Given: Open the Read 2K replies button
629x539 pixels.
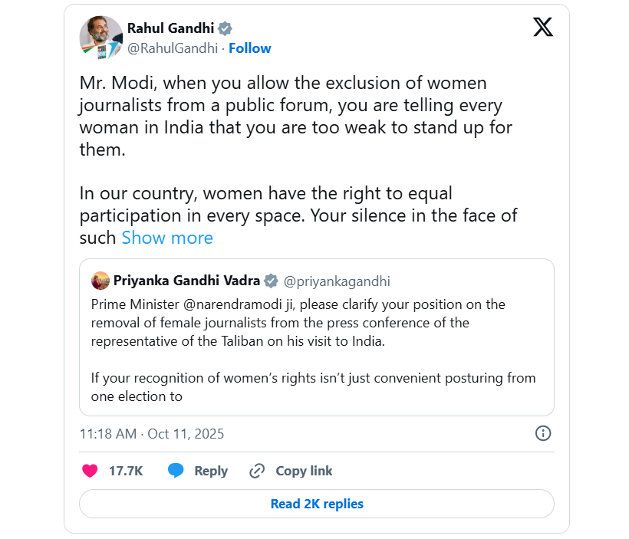Looking at the screenshot, I should (317, 504).
